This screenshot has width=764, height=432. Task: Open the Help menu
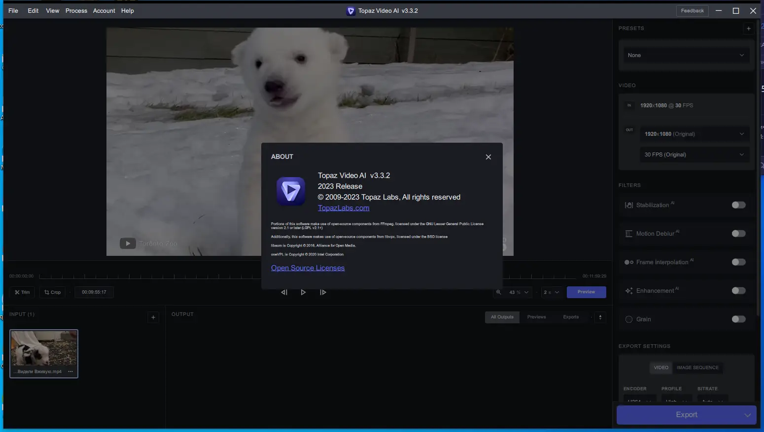128,11
